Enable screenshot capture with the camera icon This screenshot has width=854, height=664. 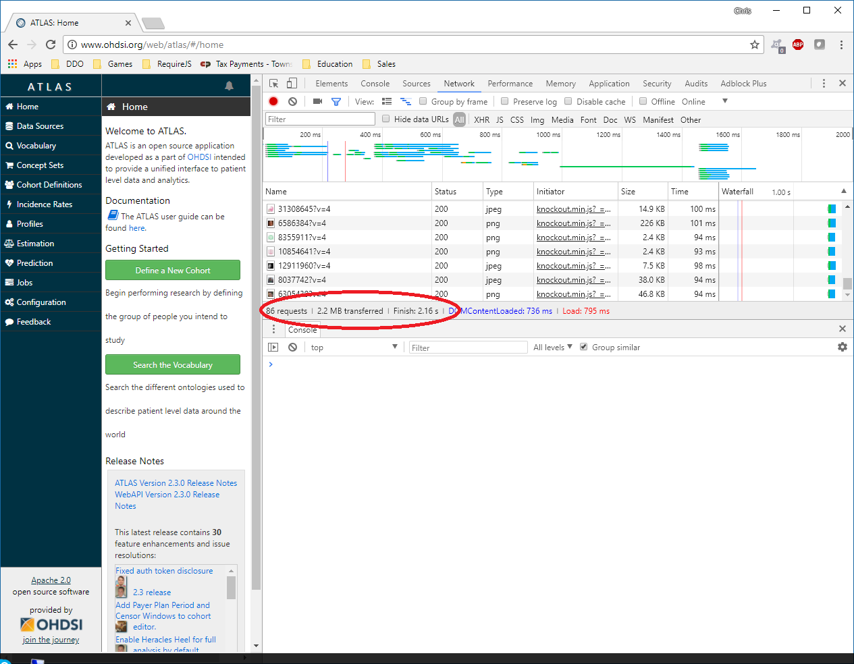(x=317, y=101)
